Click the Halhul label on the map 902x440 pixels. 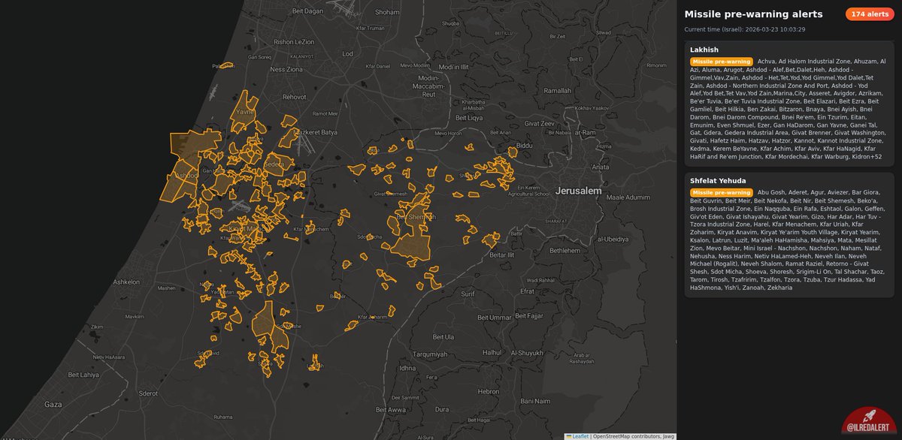point(492,352)
